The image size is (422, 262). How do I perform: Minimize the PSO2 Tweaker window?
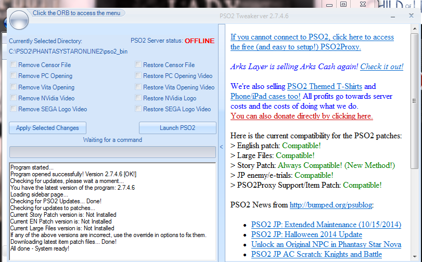pos(393,17)
